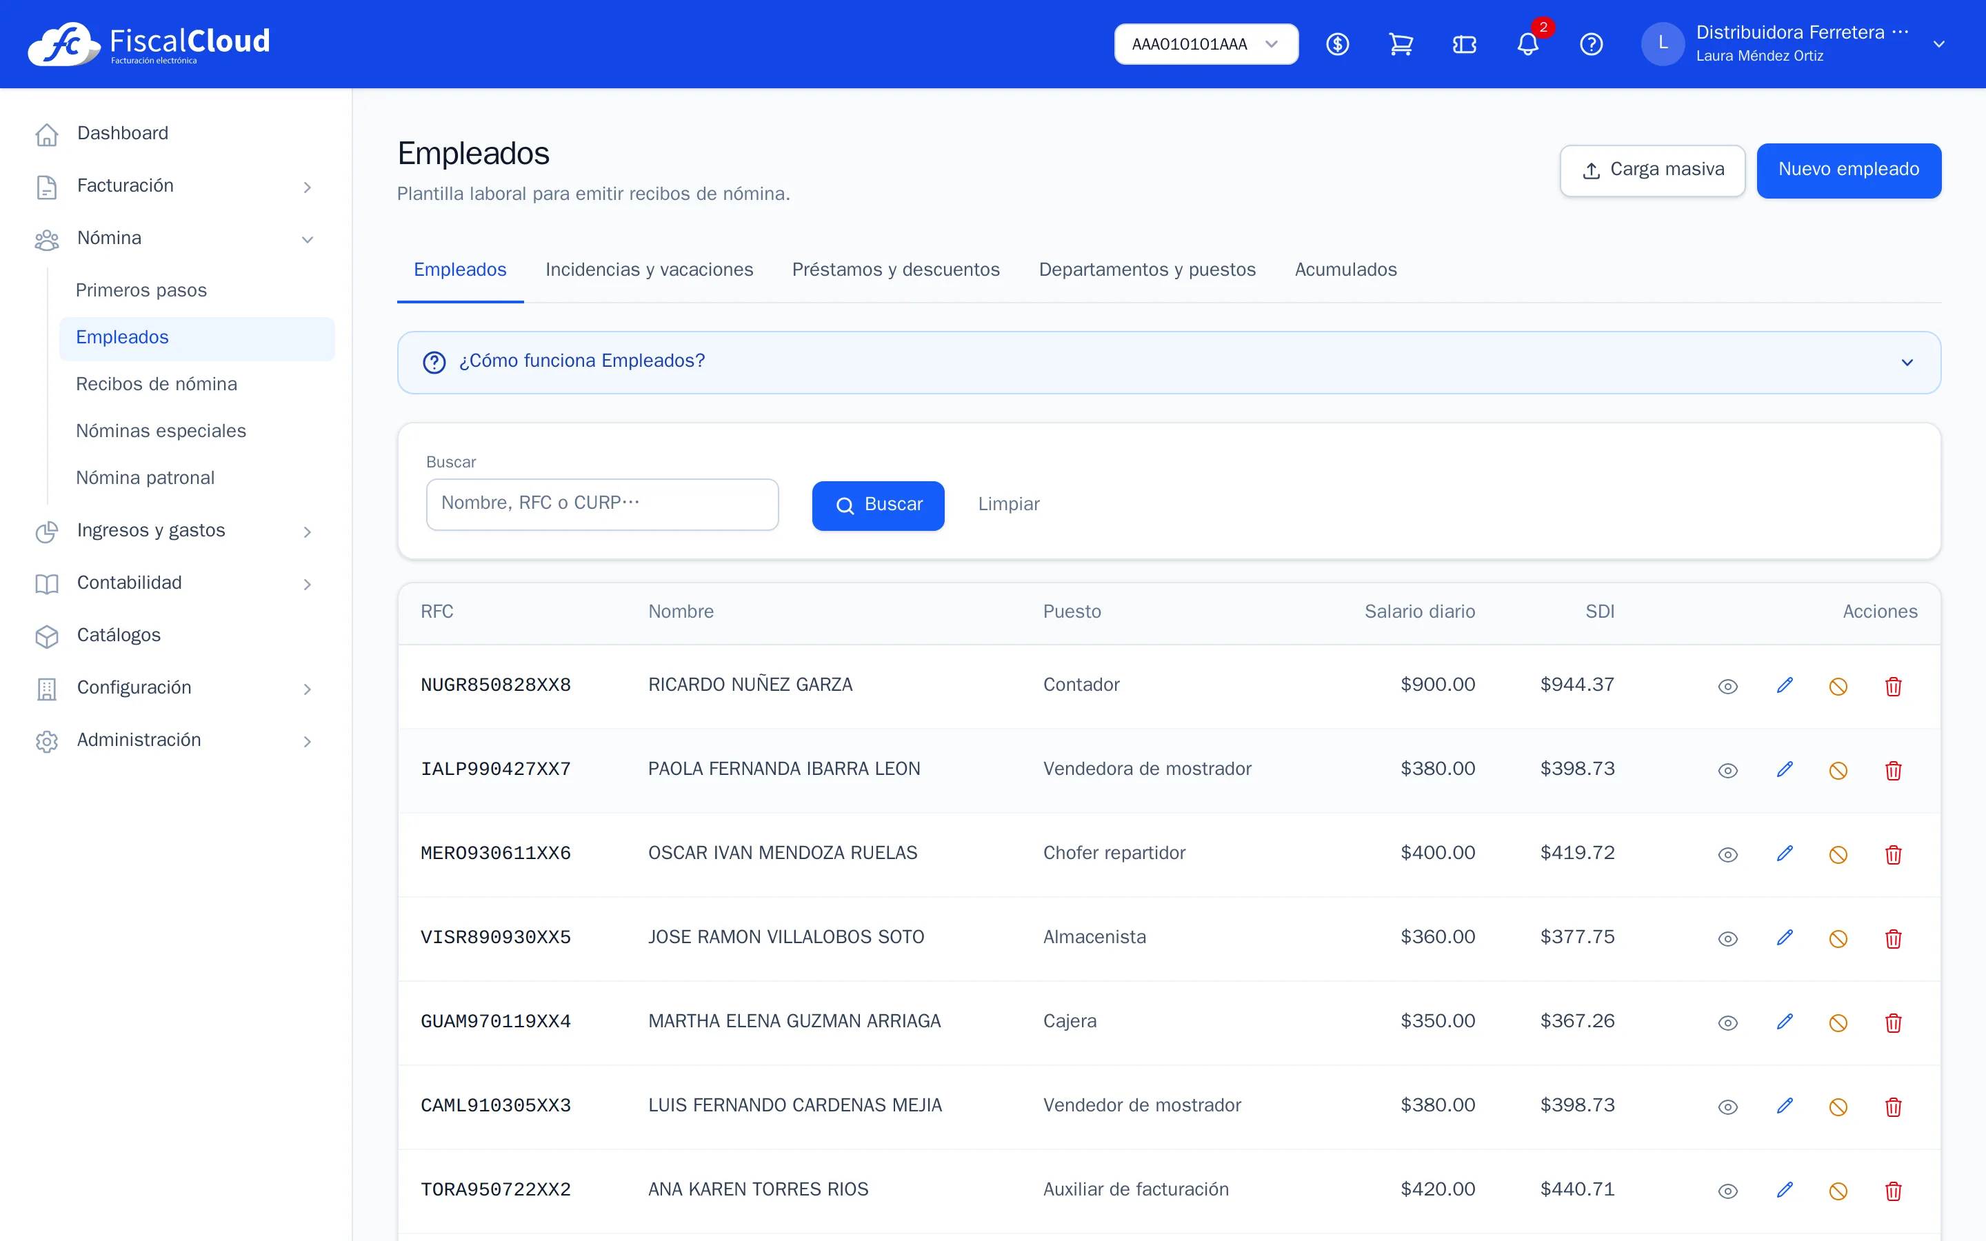Switch to Préstamos y descuentos tab
Viewport: 1986px width, 1241px height.
coord(895,270)
